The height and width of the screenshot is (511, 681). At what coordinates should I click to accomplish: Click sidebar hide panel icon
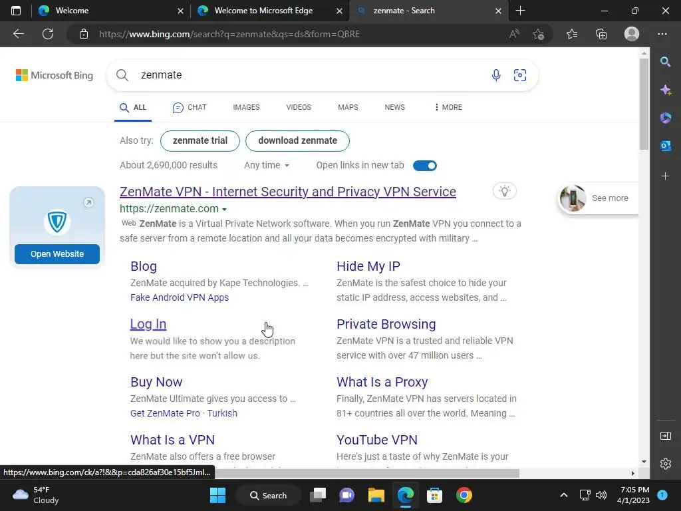click(665, 436)
